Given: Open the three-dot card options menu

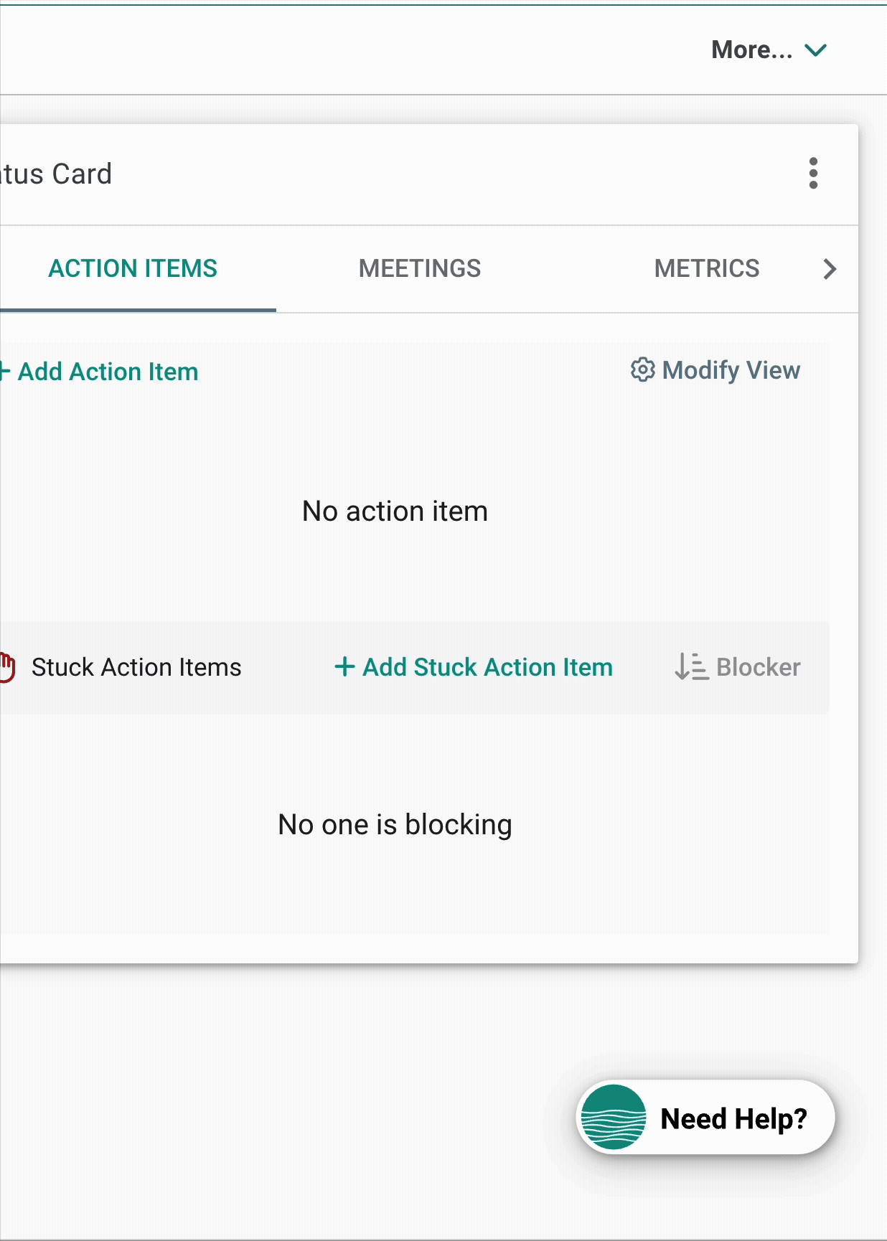Looking at the screenshot, I should click(x=813, y=174).
